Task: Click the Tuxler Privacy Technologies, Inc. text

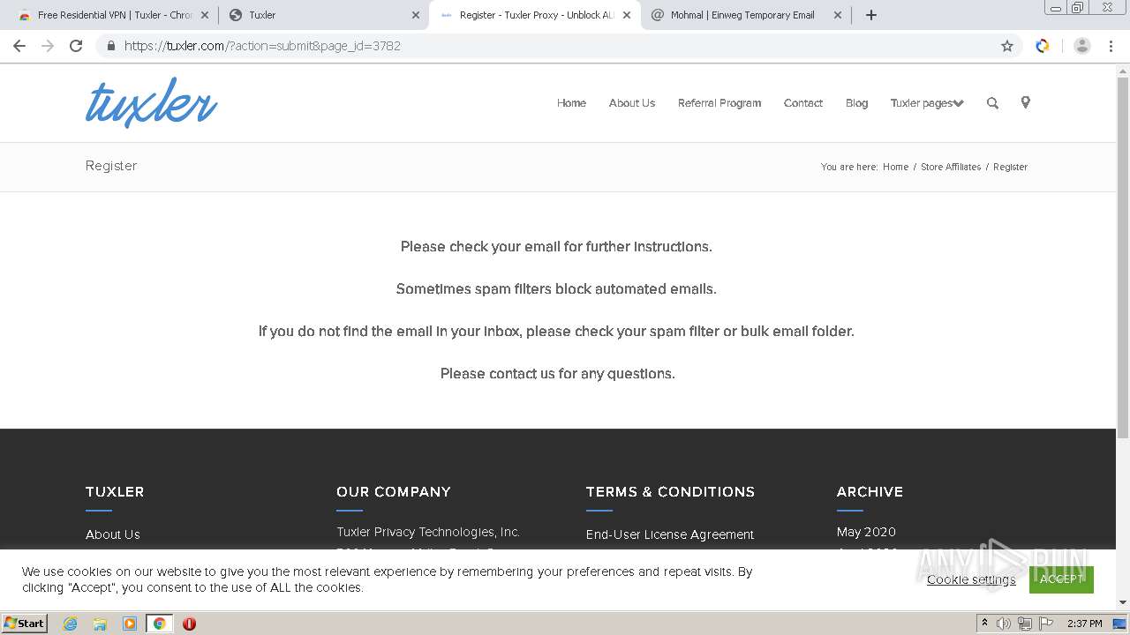Action: [428, 532]
